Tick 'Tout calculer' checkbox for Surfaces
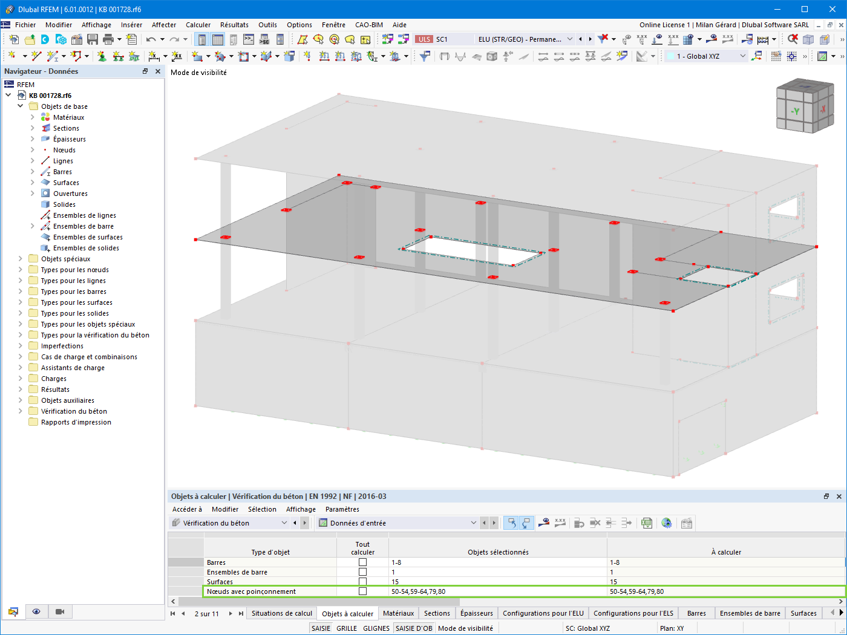The width and height of the screenshot is (847, 635). (362, 582)
